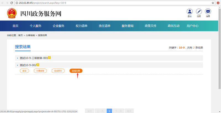Go to the 首页 navigation tab

click(15, 26)
